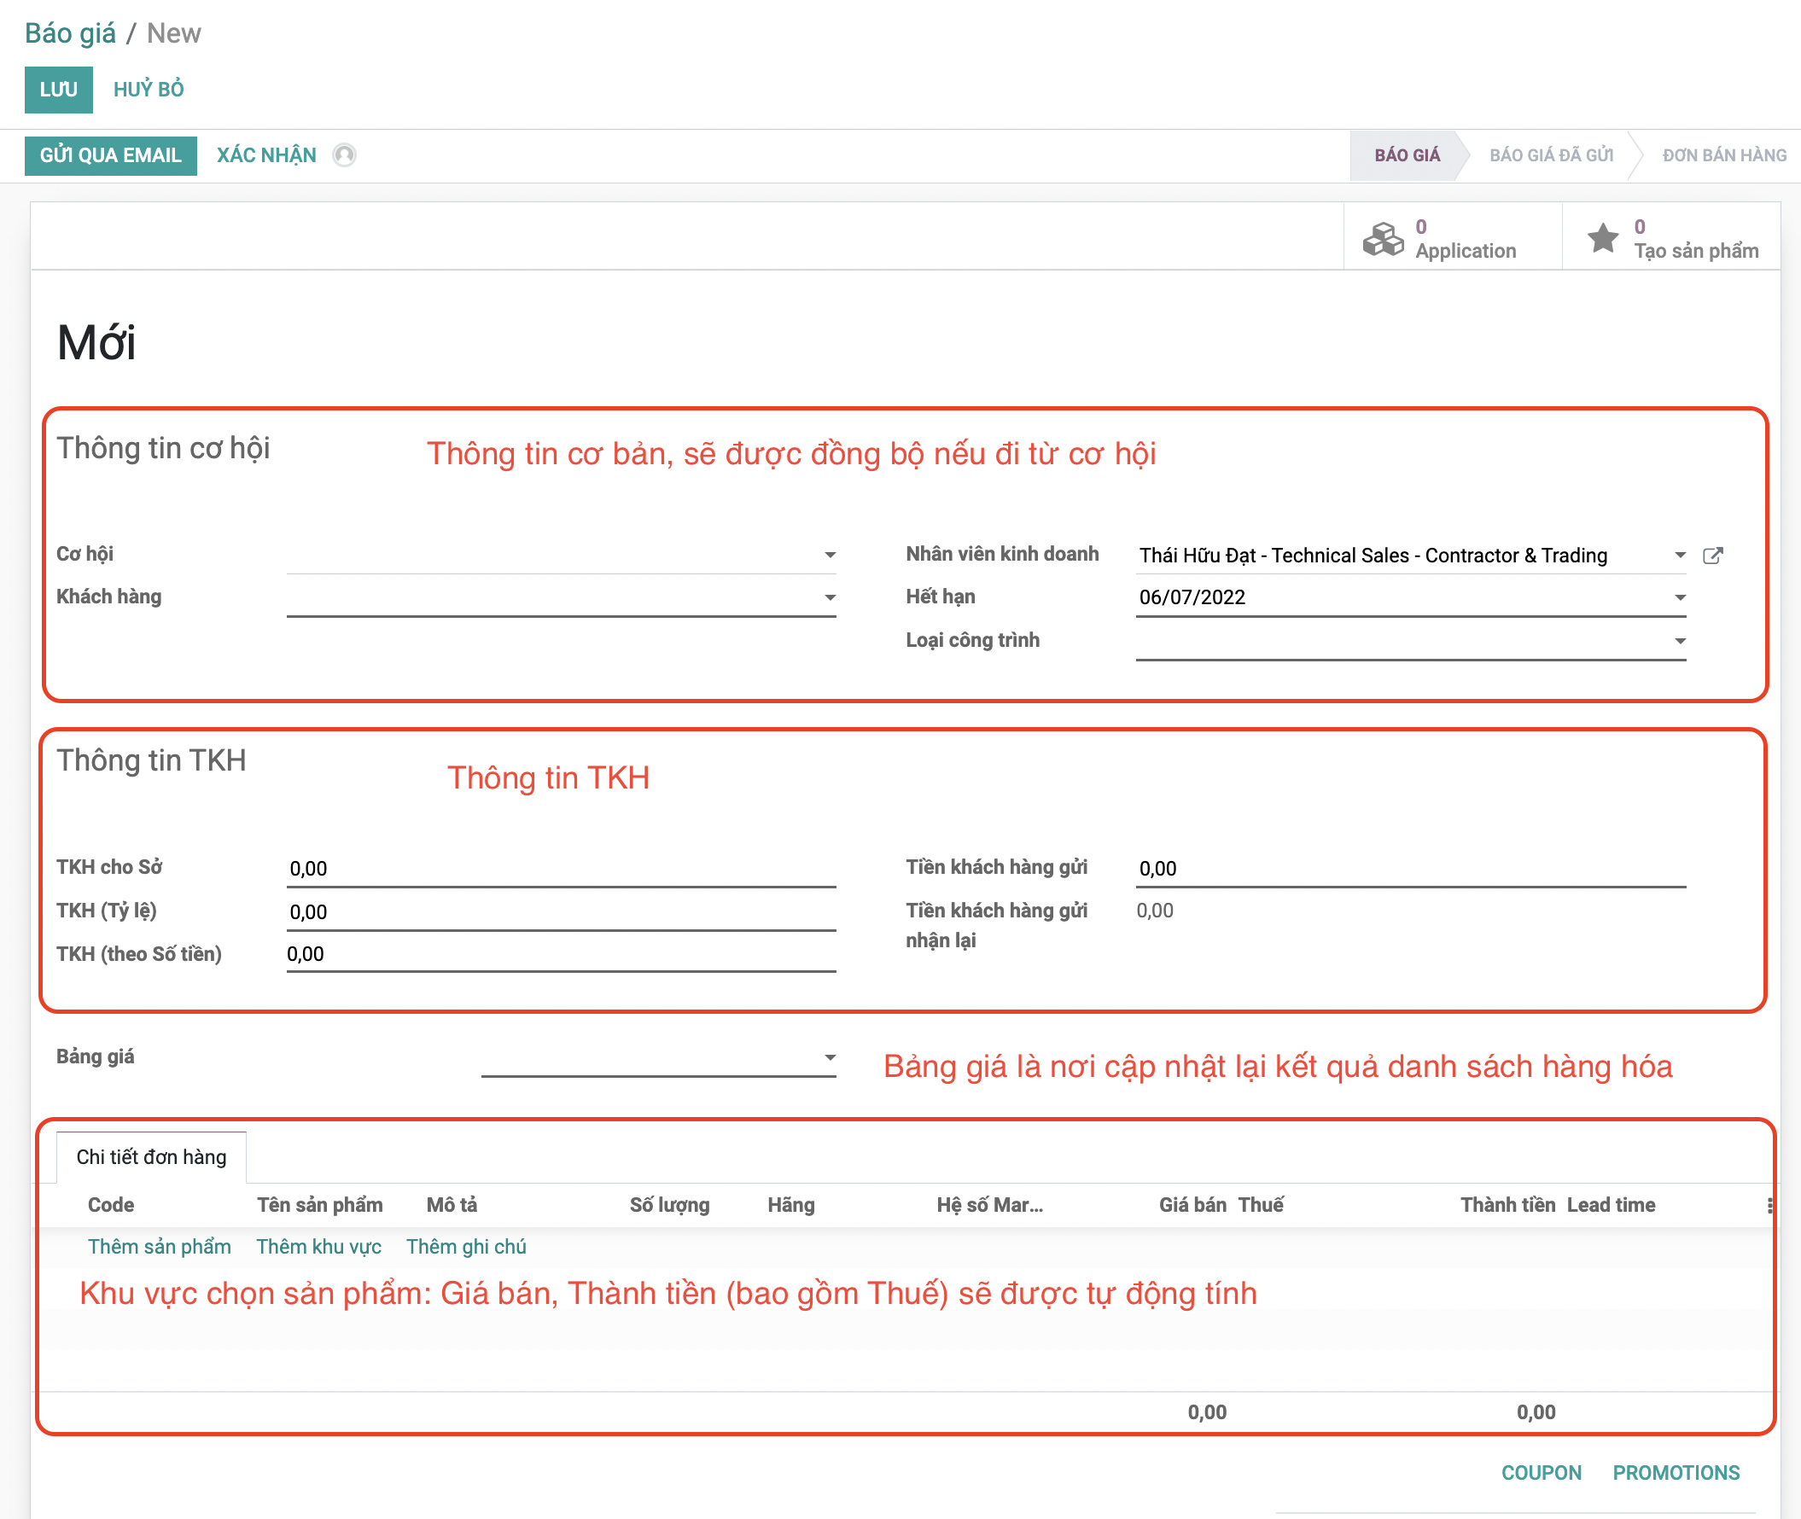Expand the Loại công trình dropdown
This screenshot has height=1519, width=1801.
pyautogui.click(x=1679, y=641)
